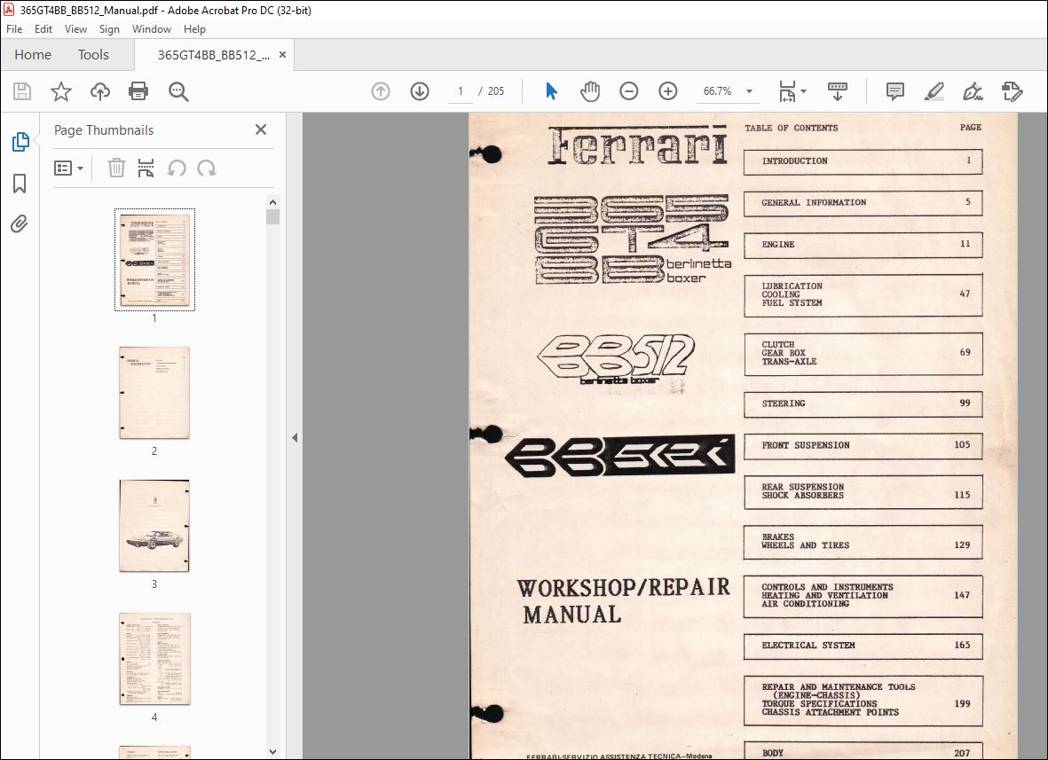
Task: Click thumbnail panel scroll down arrow
Action: click(272, 751)
